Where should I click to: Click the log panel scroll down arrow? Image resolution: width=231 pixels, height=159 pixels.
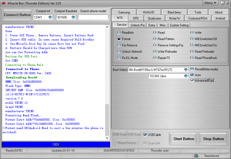tap(107, 138)
